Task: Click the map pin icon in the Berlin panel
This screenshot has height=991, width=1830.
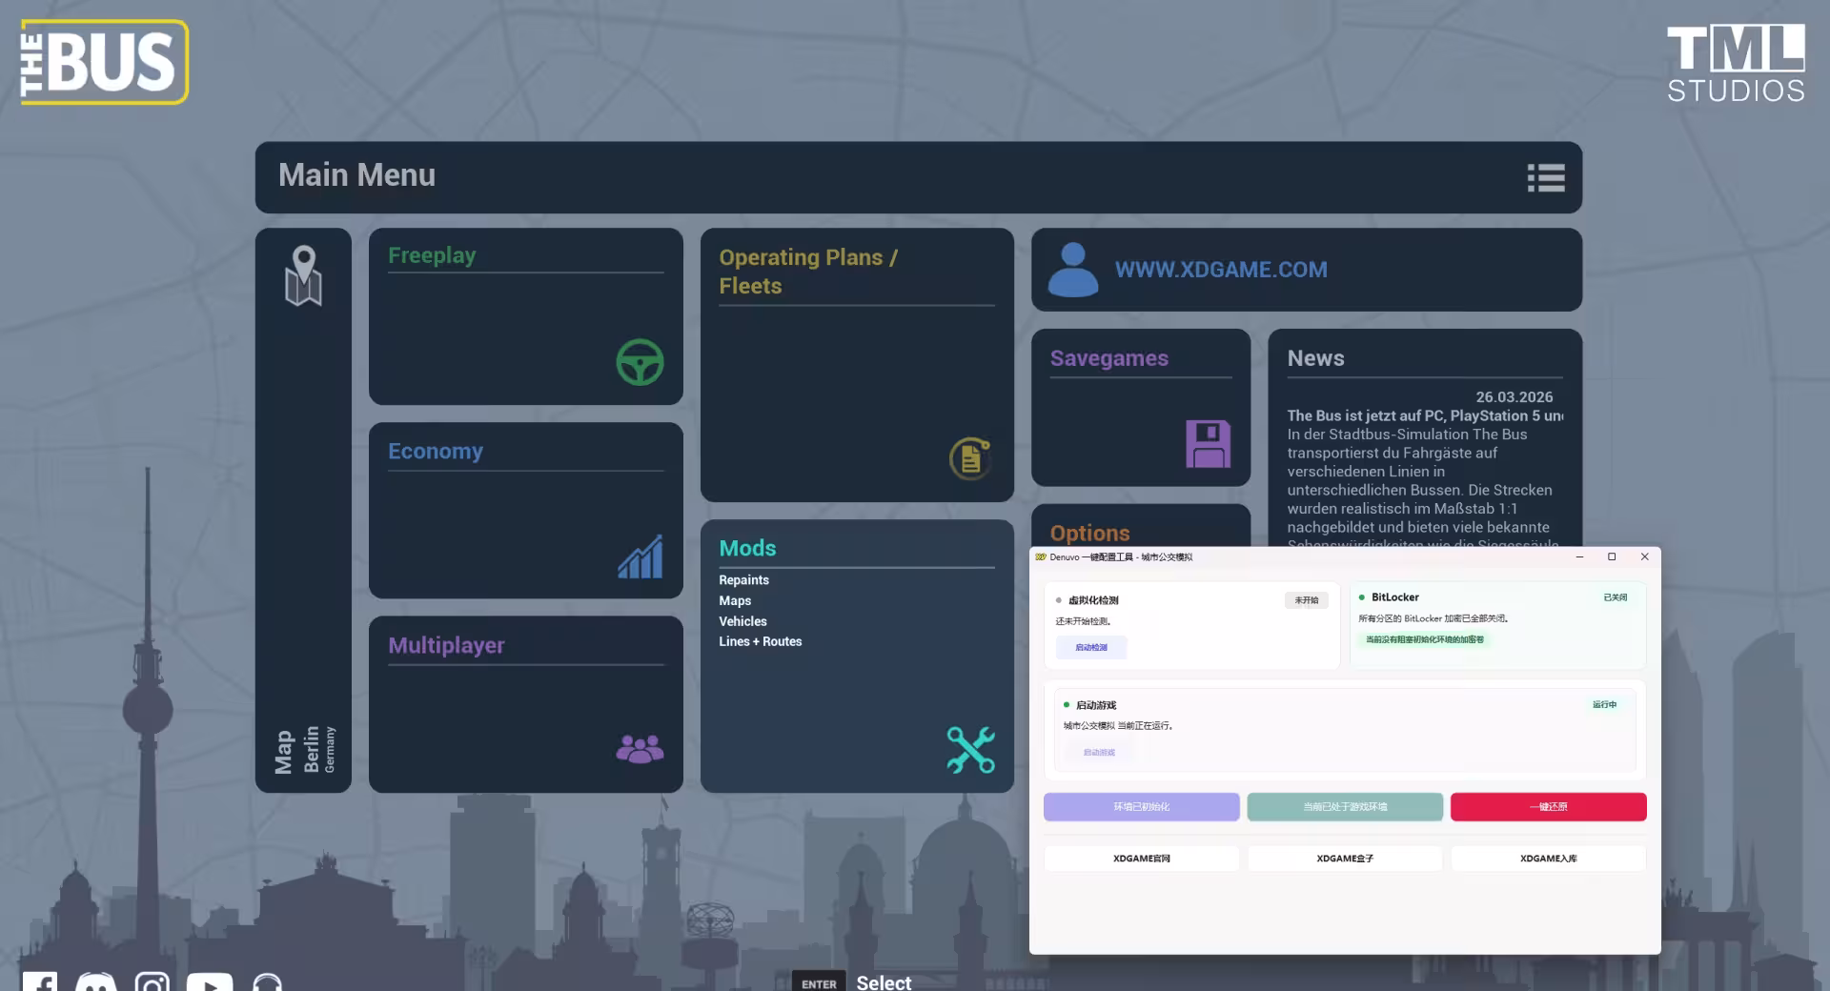Action: (303, 275)
